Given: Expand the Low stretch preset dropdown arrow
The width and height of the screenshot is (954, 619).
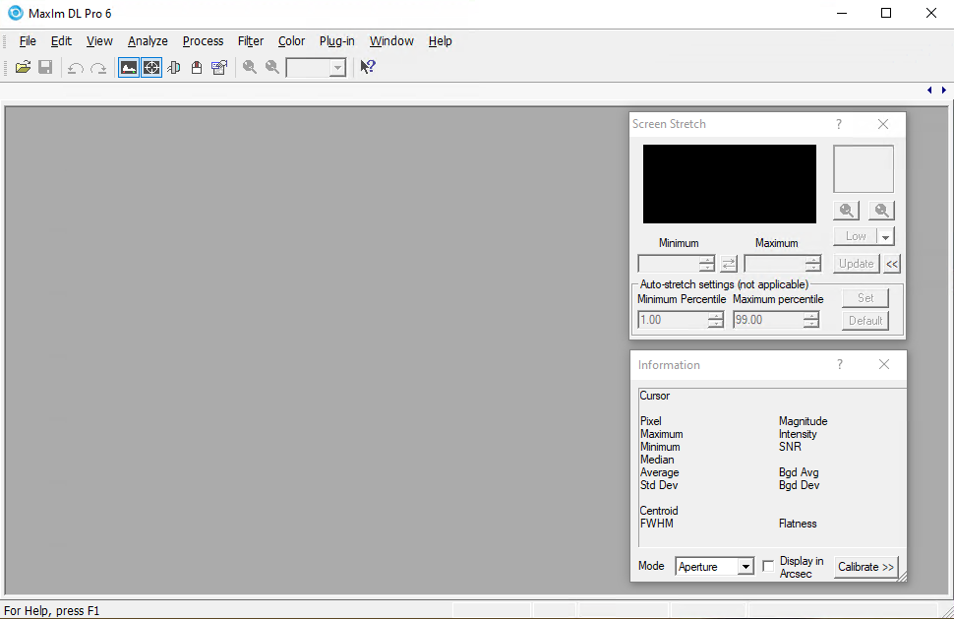Looking at the screenshot, I should click(885, 236).
